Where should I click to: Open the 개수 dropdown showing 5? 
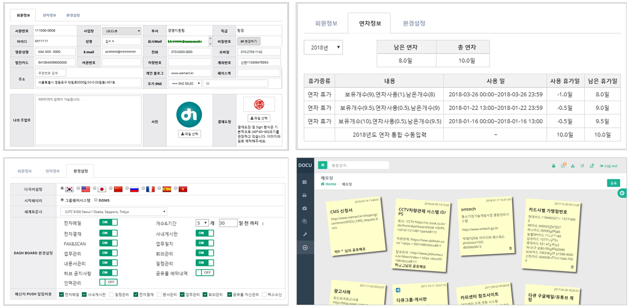pyautogui.click(x=202, y=222)
